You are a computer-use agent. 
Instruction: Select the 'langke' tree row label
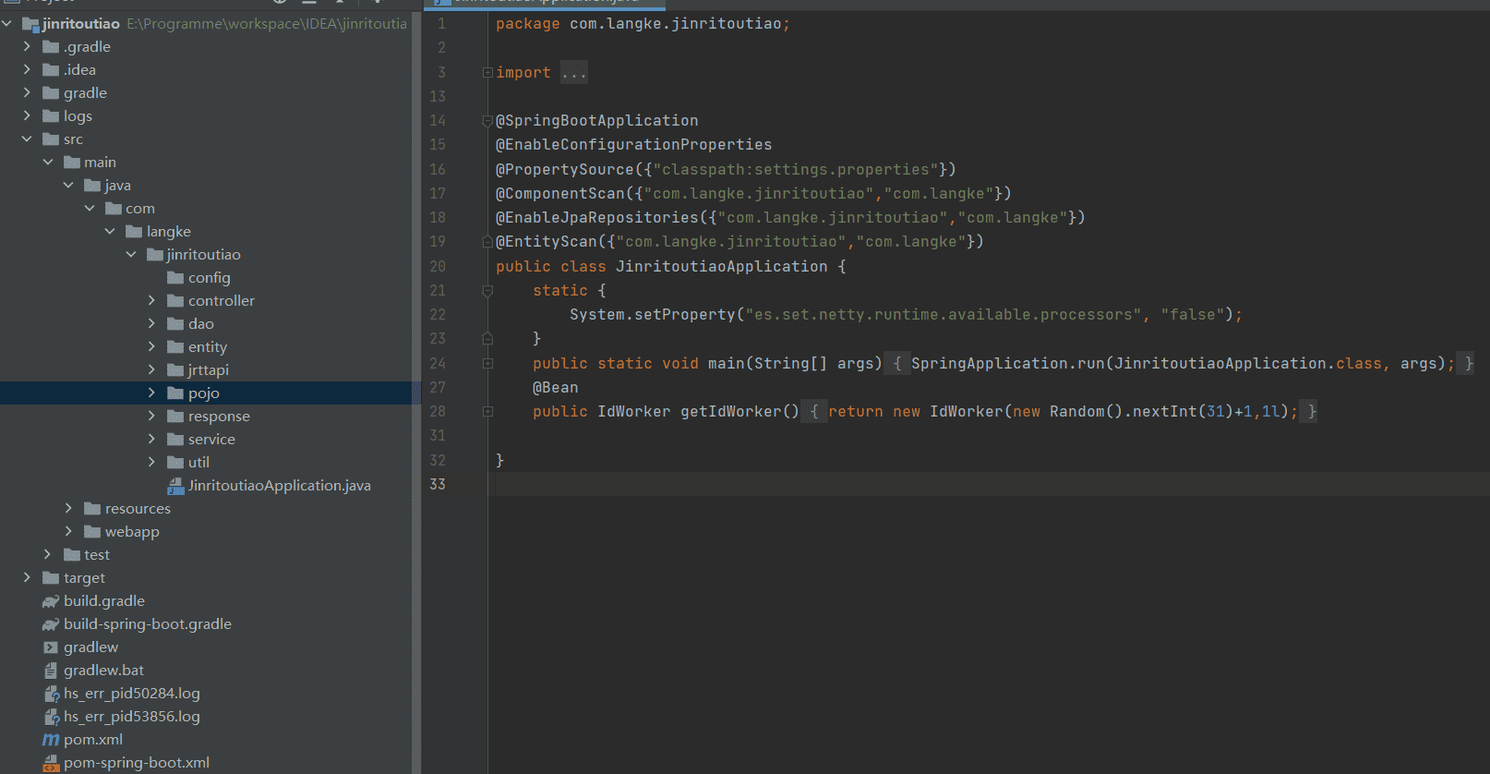169,232
